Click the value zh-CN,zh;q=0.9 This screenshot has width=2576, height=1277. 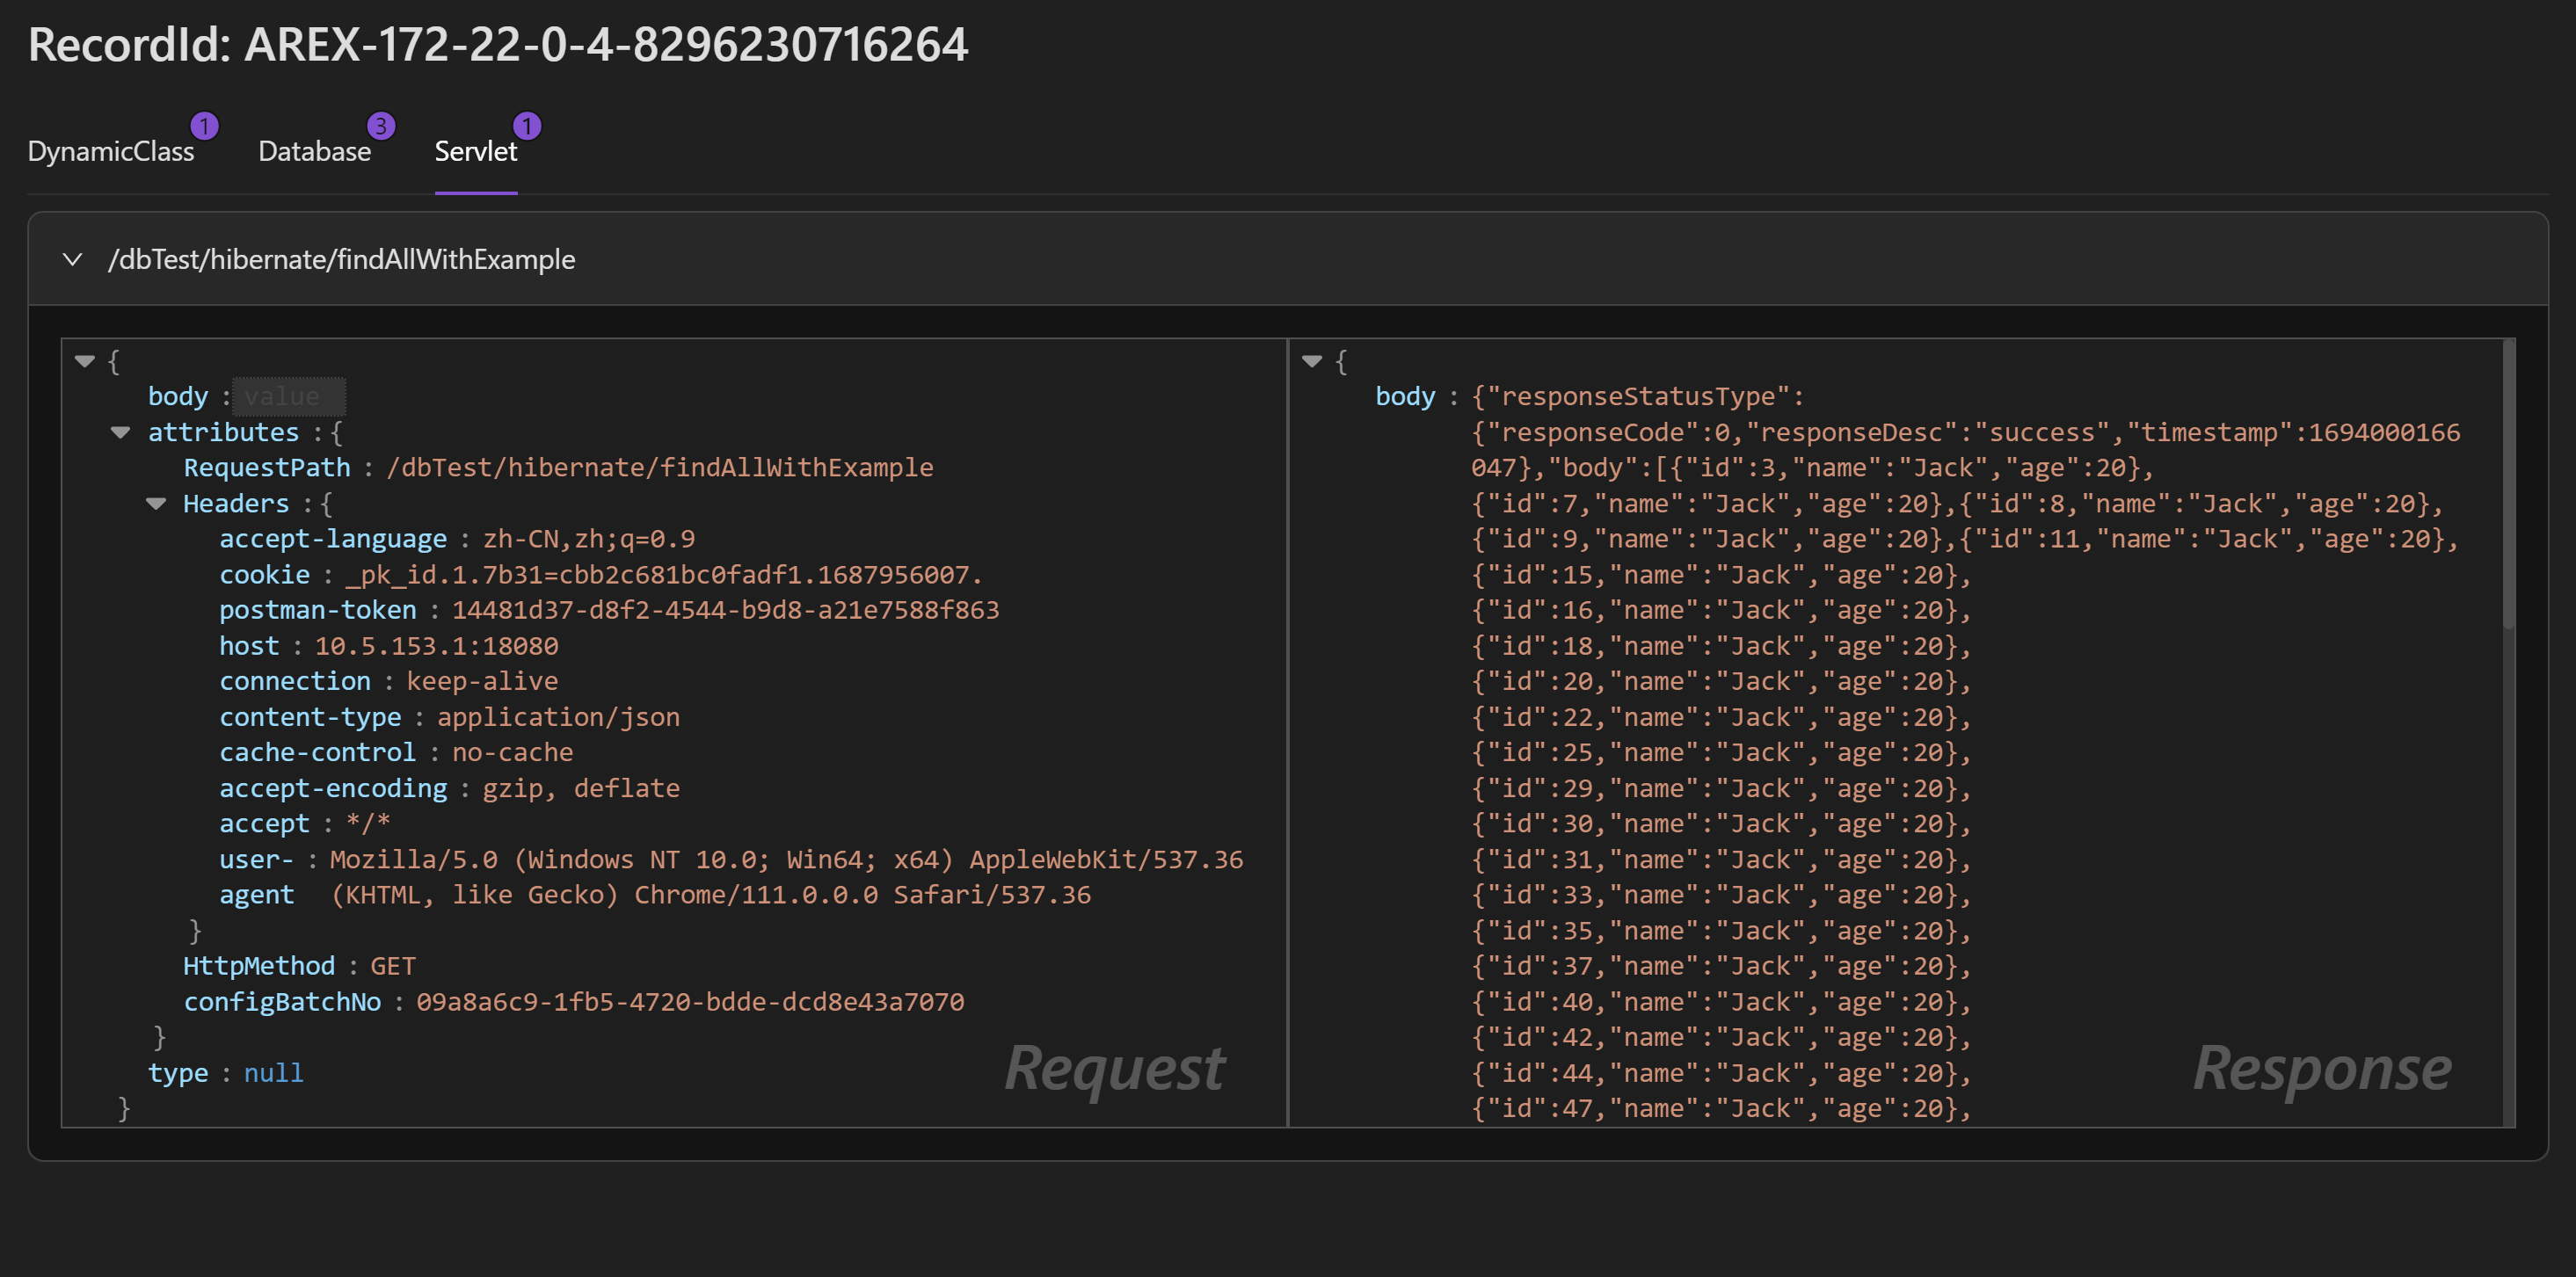(589, 539)
